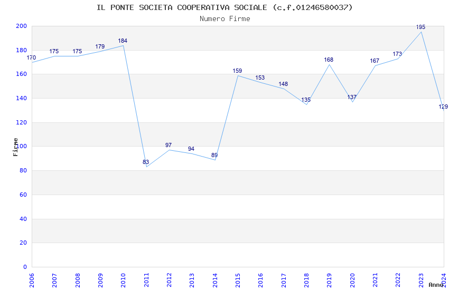Select the x-axis year 2015
Image resolution: width=449 pixels, height=290 pixels.
pyautogui.click(x=238, y=280)
